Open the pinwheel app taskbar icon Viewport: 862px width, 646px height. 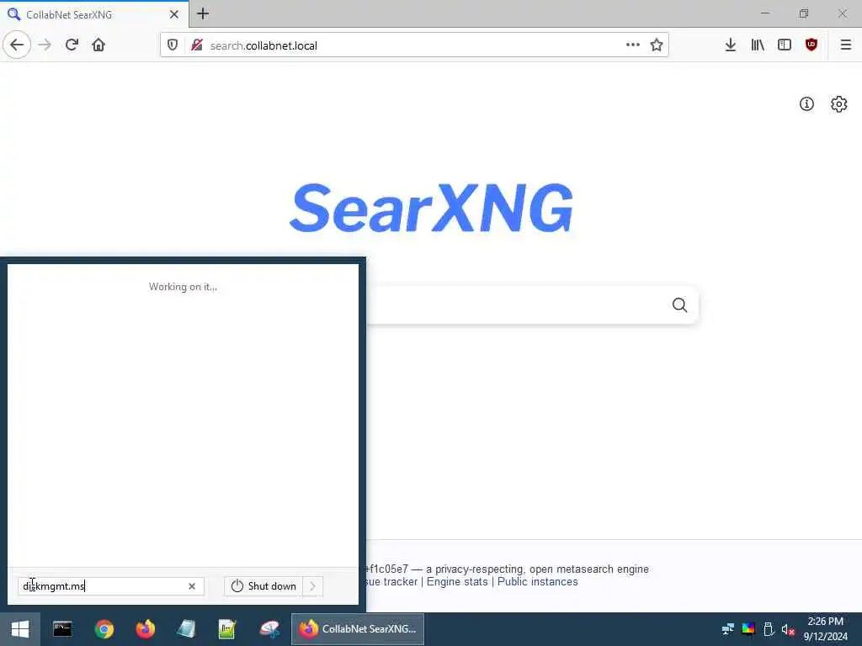click(269, 629)
